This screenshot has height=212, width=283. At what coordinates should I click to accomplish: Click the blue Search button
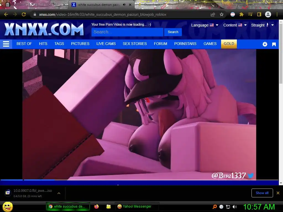click(x=173, y=32)
